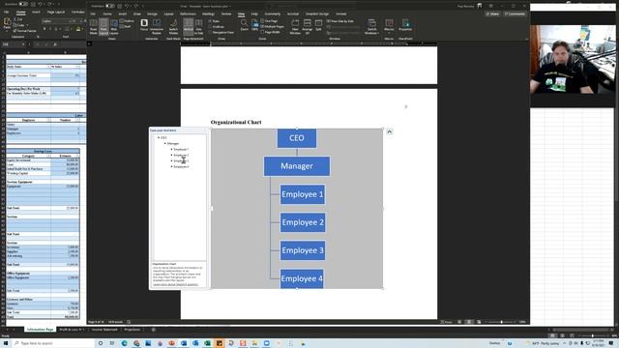
Task: Click Word Share button
Action: pyautogui.click(x=492, y=14)
